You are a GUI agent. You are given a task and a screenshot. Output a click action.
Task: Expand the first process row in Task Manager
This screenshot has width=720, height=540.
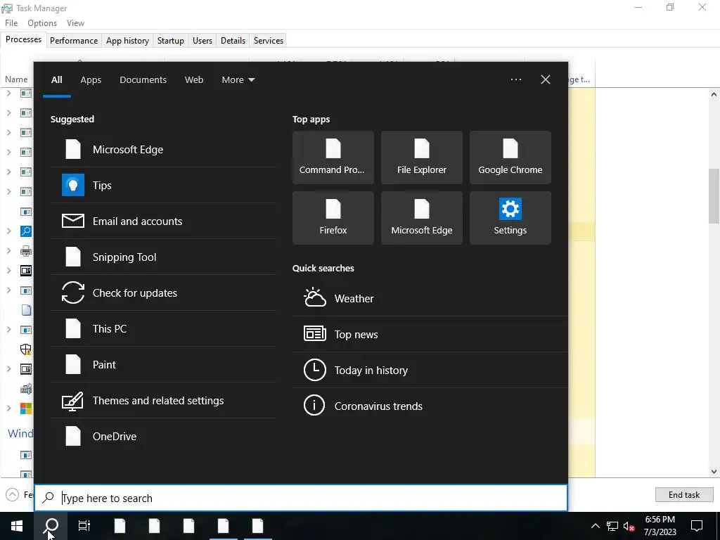click(8, 94)
